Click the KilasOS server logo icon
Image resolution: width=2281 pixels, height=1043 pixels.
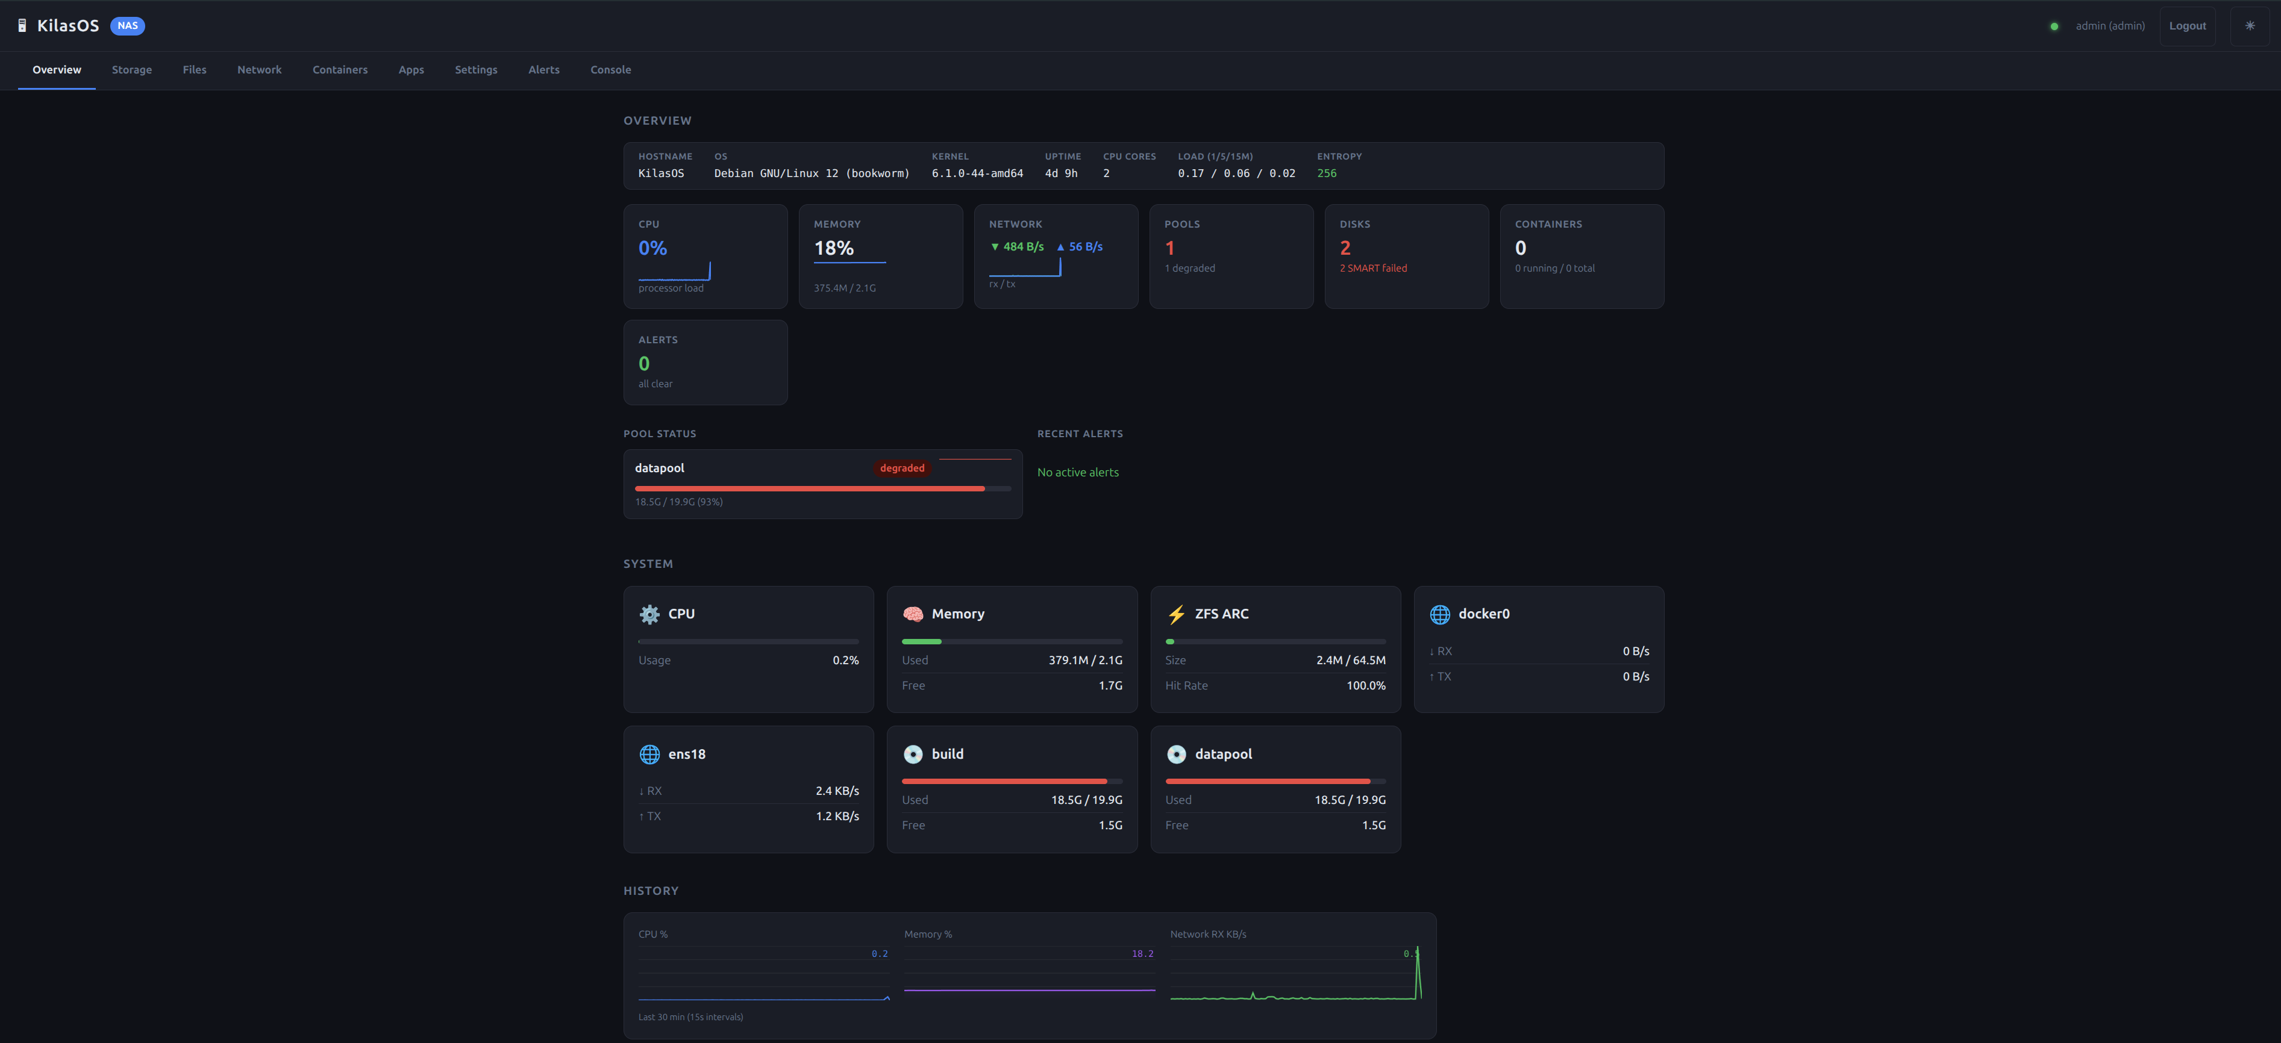tap(22, 26)
